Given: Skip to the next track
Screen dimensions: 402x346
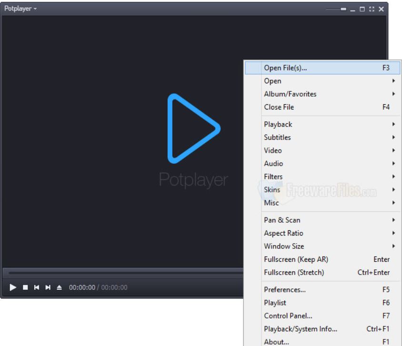Looking at the screenshot, I should pyautogui.click(x=48, y=287).
